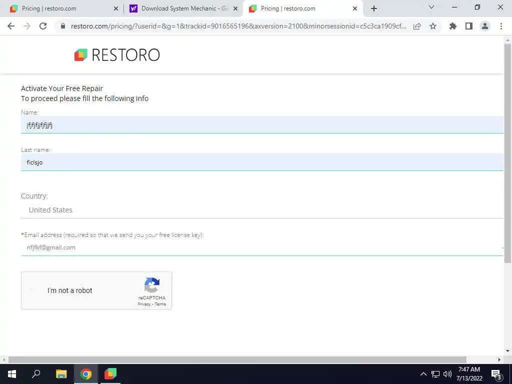Click the 'To proceed please fill' text
The height and width of the screenshot is (384, 512).
[85, 98]
